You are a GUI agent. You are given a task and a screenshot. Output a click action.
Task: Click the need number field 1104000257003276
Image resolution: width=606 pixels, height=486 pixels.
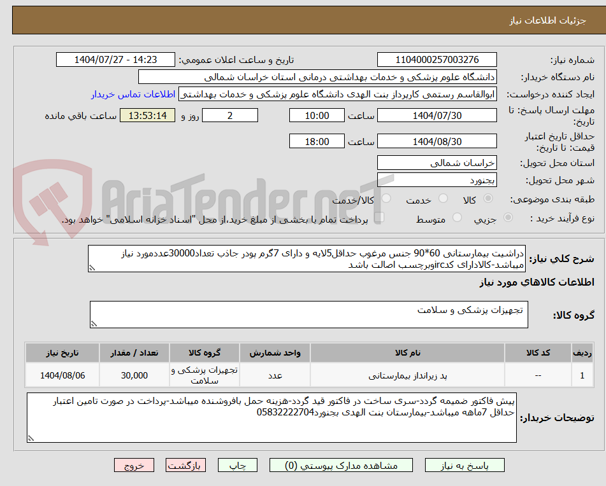point(437,59)
